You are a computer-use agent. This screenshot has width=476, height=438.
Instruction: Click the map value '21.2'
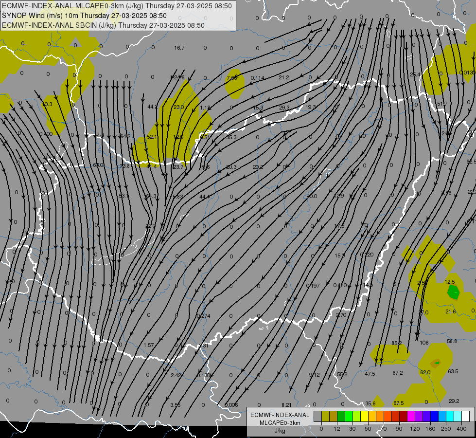point(284,77)
